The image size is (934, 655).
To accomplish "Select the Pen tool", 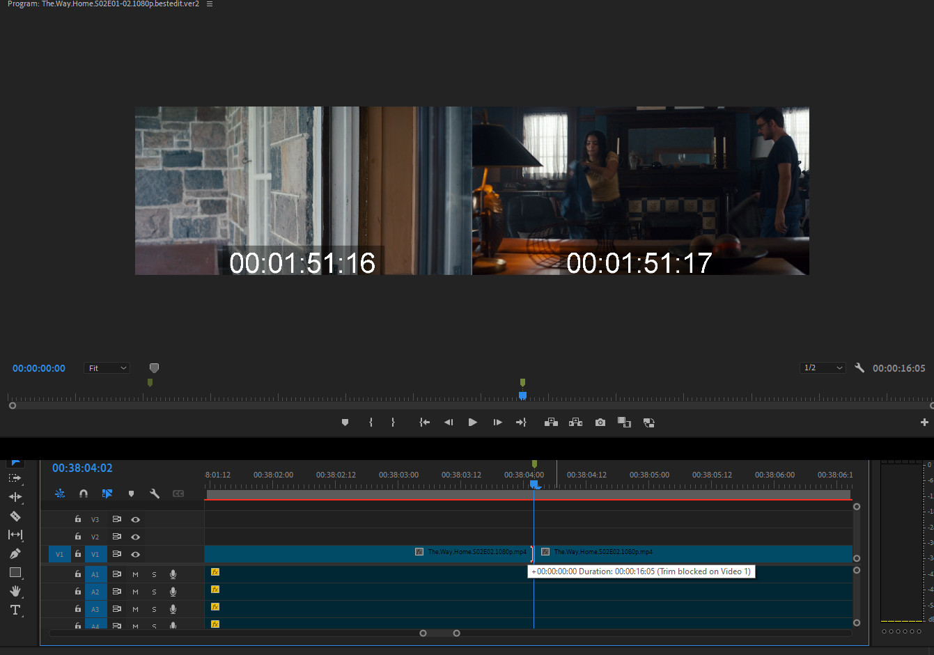I will coord(15,553).
